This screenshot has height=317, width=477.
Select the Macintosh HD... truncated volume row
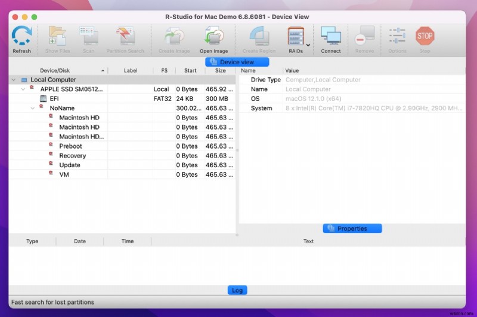[x=122, y=137]
